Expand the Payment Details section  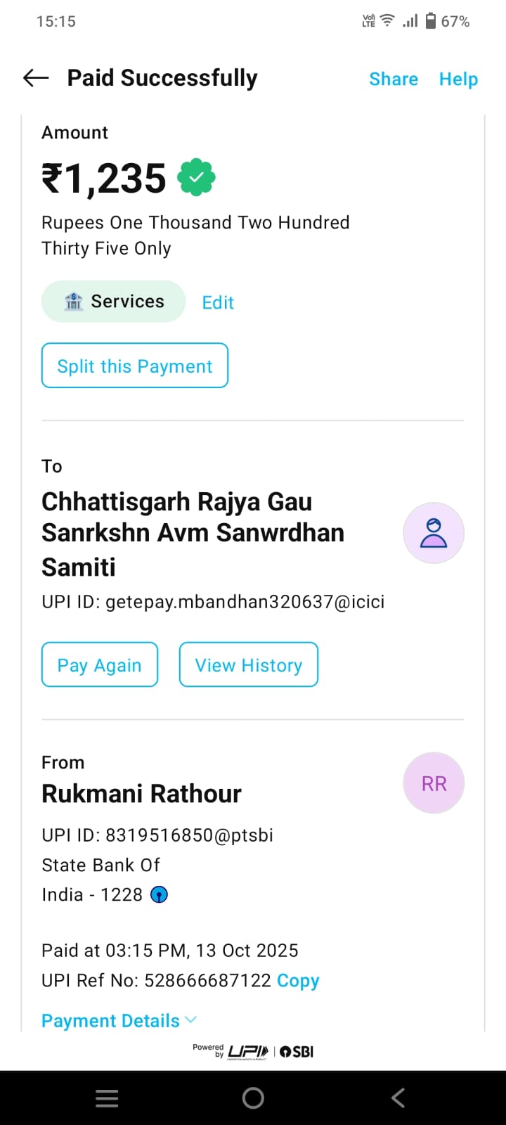tap(110, 1021)
